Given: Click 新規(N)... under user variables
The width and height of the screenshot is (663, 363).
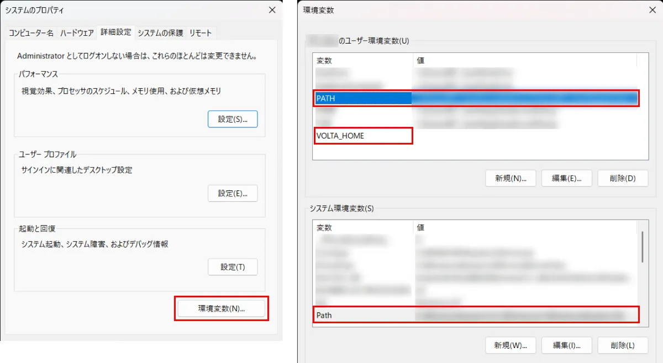Looking at the screenshot, I should tap(511, 178).
